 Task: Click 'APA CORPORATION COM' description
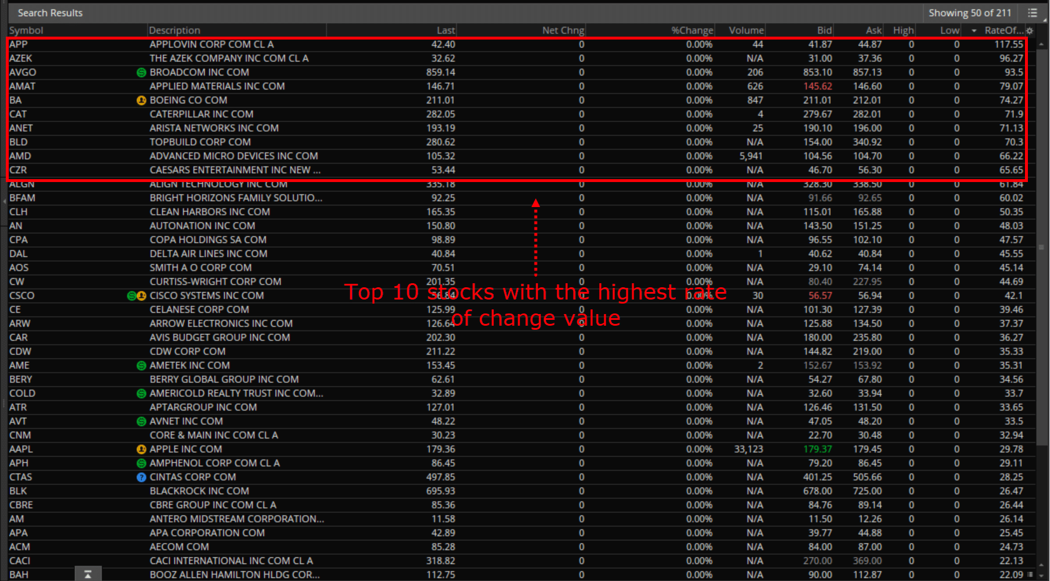(207, 533)
